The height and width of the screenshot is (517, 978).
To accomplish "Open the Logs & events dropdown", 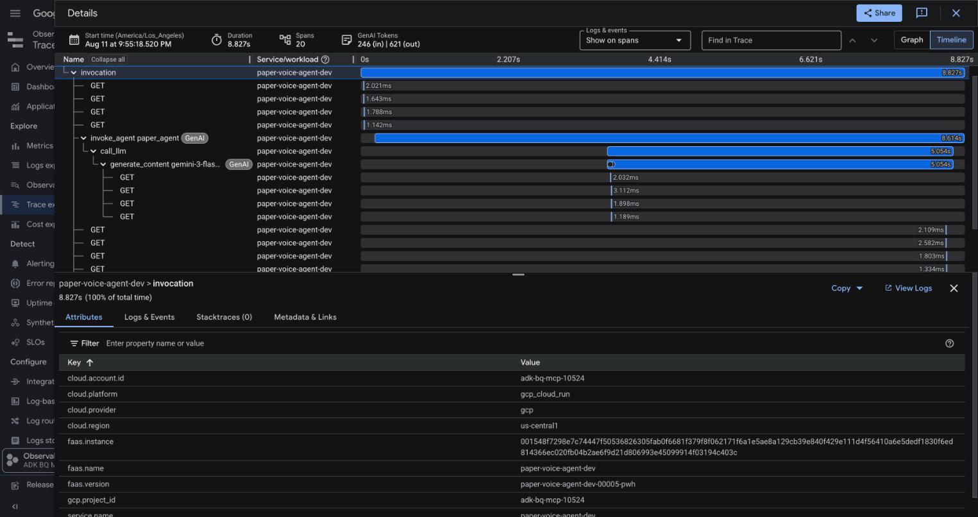I will (x=634, y=40).
